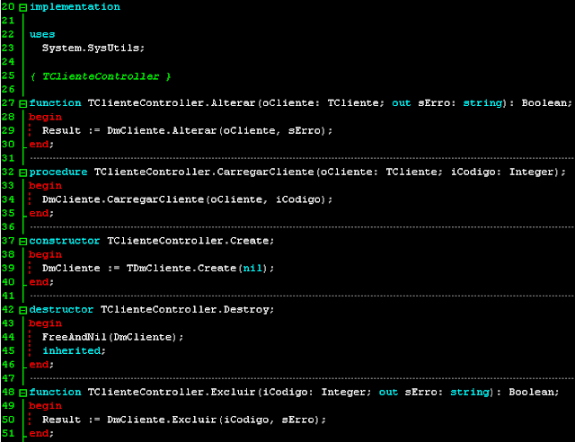Click line number 39 in gutter

click(8, 268)
